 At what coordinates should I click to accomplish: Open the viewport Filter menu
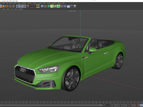tap(12, 9)
